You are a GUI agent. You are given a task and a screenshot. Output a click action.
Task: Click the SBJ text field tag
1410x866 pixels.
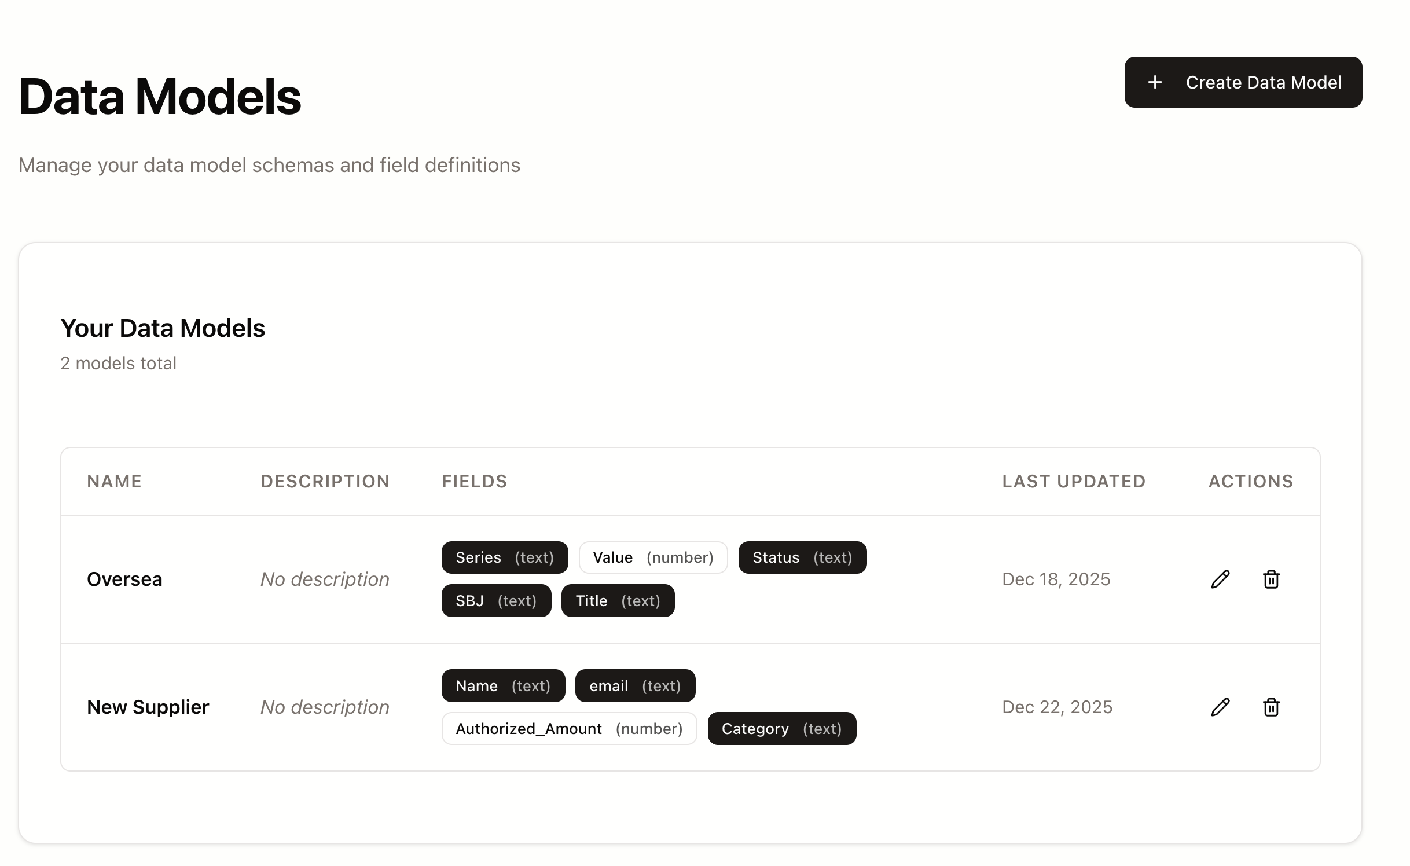click(x=496, y=601)
